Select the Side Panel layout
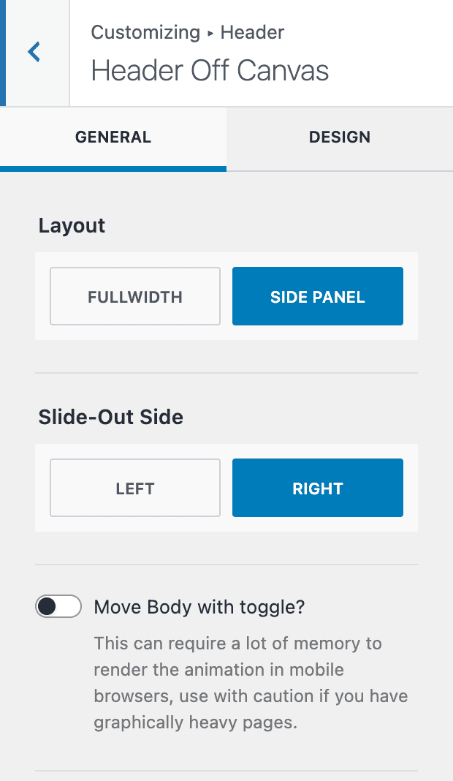The width and height of the screenshot is (453, 781). click(x=317, y=296)
